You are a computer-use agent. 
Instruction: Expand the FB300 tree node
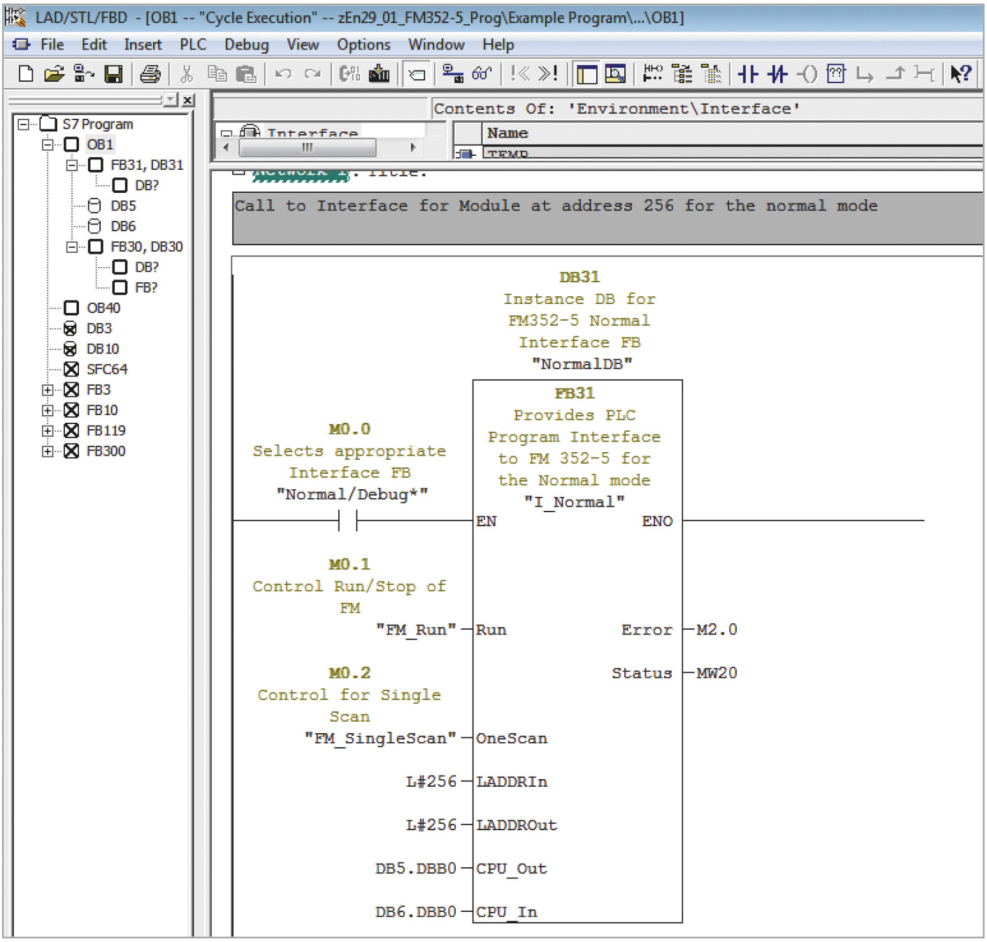click(48, 451)
